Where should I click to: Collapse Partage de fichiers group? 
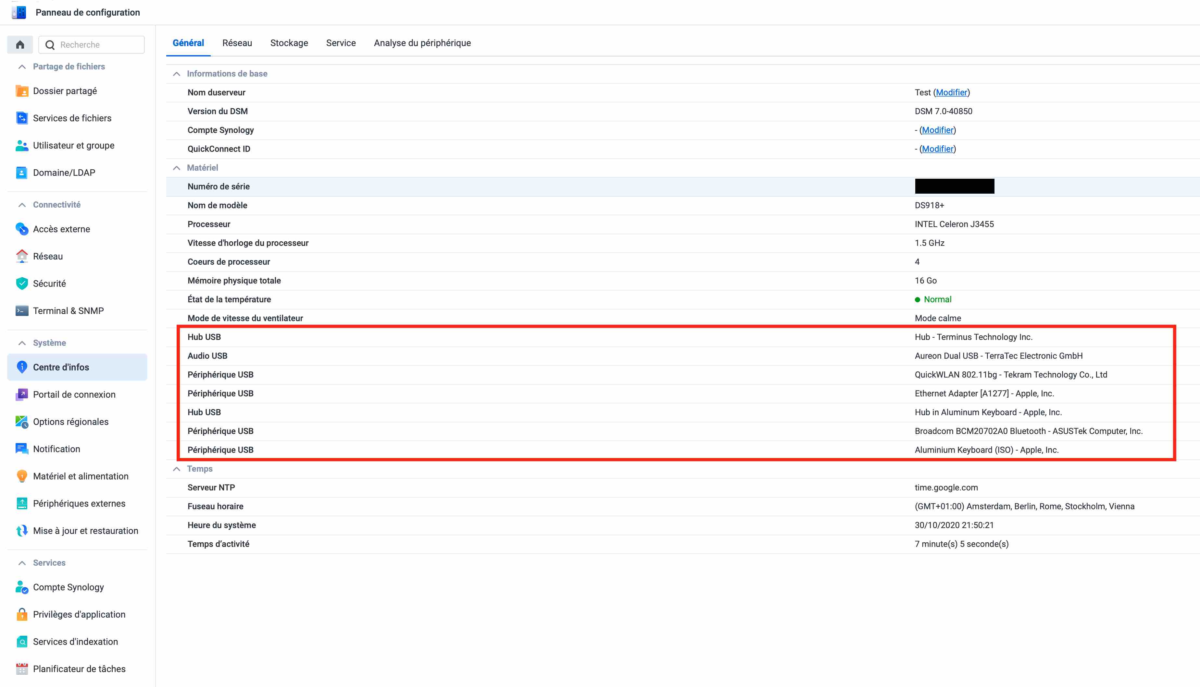coord(22,66)
